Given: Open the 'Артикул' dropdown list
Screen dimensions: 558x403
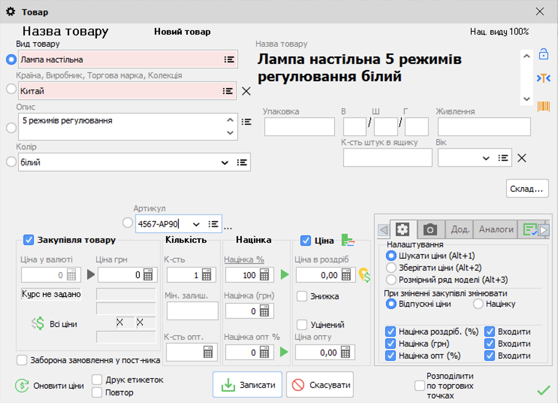Looking at the screenshot, I should pos(196,224).
